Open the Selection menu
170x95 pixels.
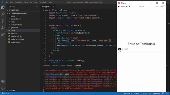(19, 2)
